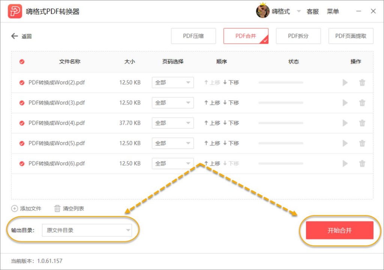Screen dimensions: 384x270
Task: Click the progress bar of Word(4).pdf
Action: click(x=280, y=123)
